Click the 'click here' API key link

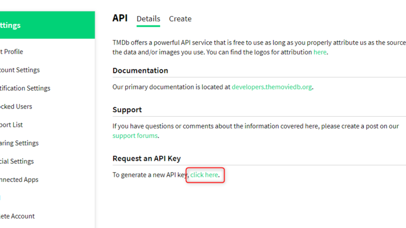[204, 175]
